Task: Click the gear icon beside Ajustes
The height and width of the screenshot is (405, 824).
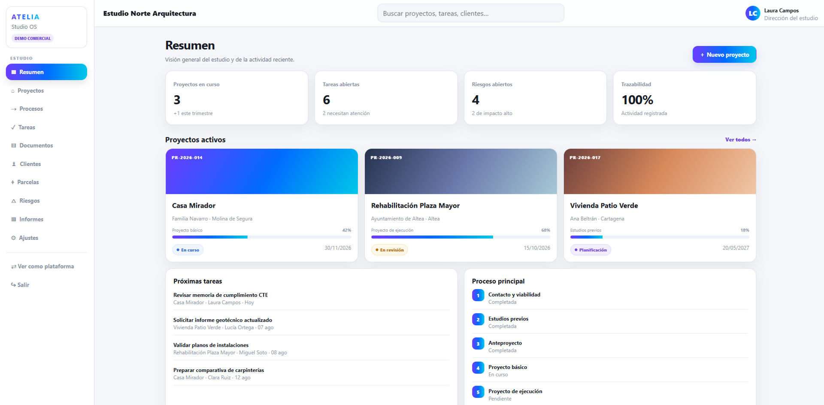Action: (x=13, y=238)
